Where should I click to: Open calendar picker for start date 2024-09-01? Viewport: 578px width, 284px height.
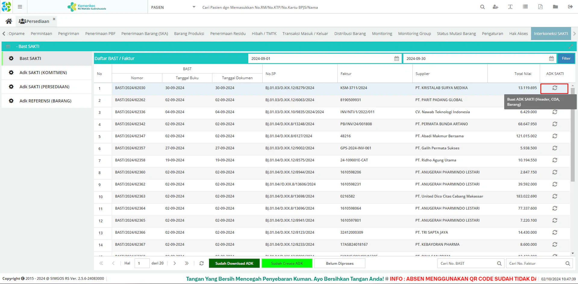click(397, 58)
